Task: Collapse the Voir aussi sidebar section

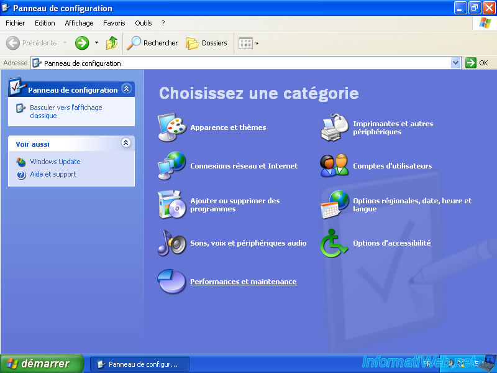Action: (x=126, y=143)
